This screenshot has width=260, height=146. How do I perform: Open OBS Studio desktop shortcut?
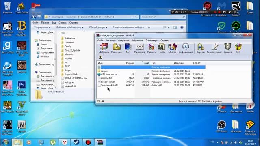pyautogui.click(x=221, y=126)
